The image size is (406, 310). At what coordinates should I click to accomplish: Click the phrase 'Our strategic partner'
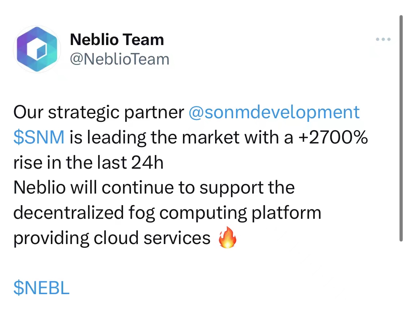99,112
